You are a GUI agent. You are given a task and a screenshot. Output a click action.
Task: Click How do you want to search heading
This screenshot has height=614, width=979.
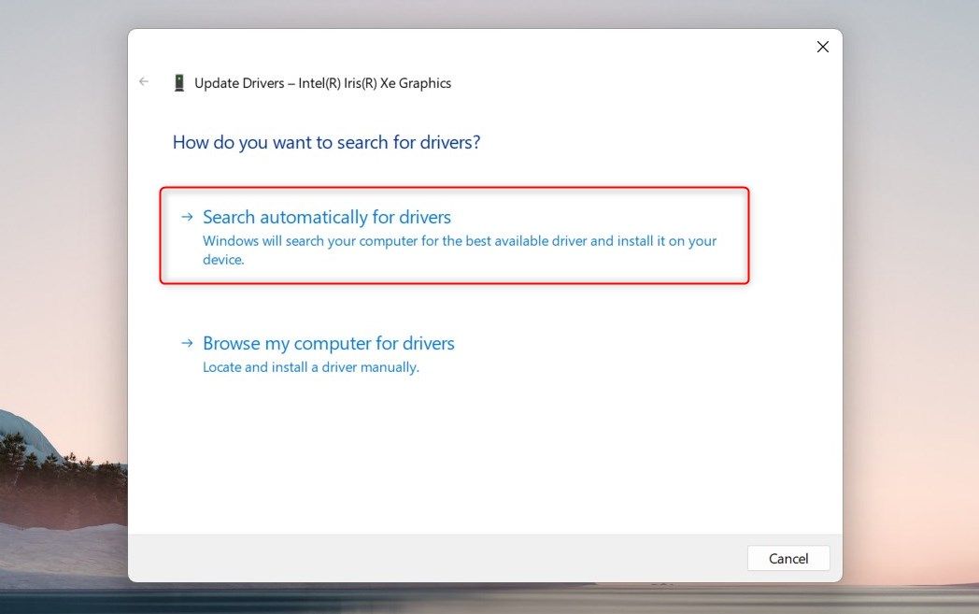pyautogui.click(x=326, y=141)
